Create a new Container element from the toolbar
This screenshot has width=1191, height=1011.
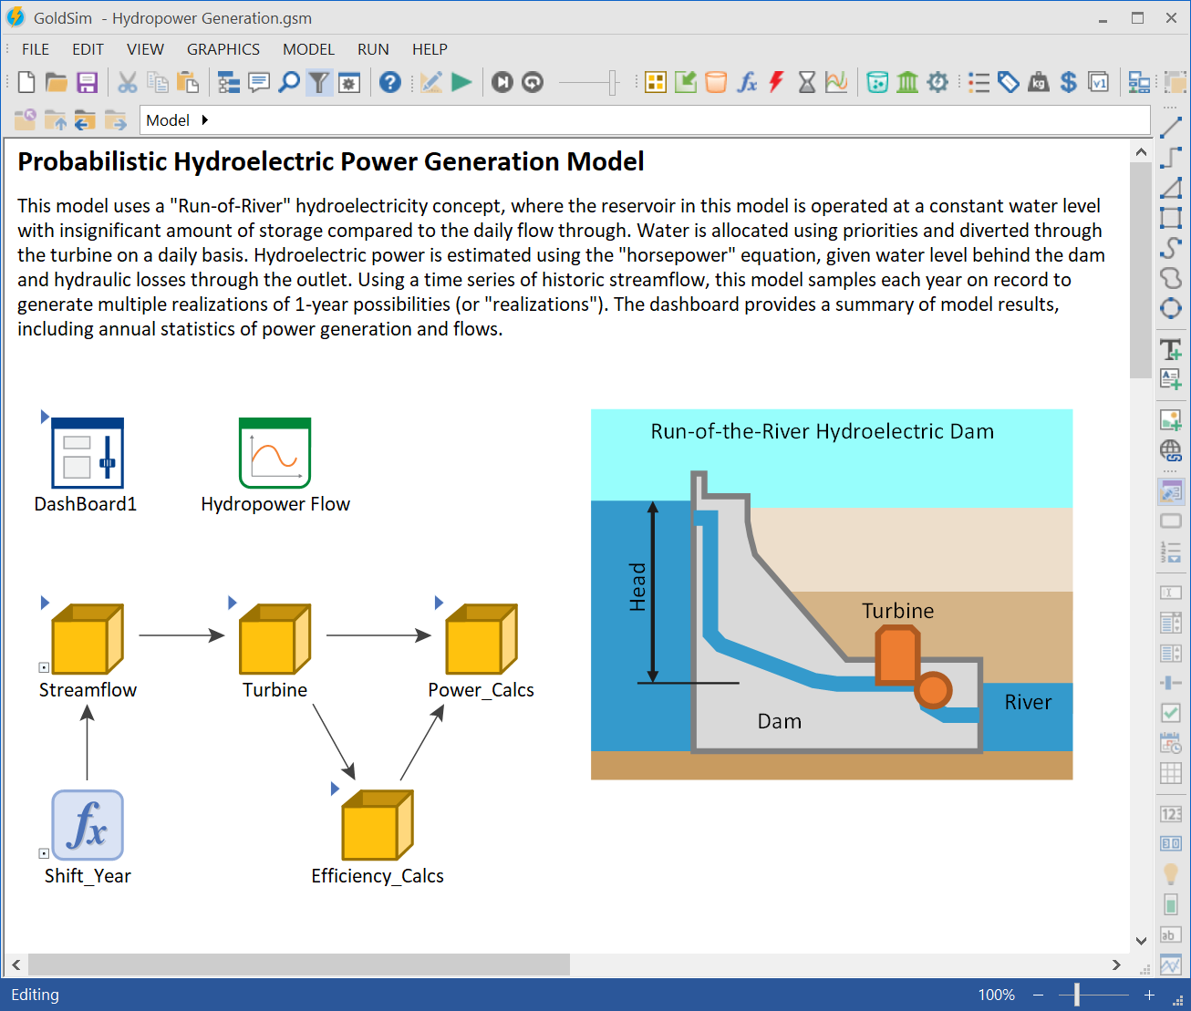point(655,82)
